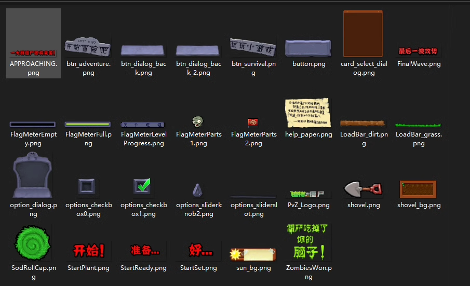
Task: Select the LoadBar_dirt.png brown strip image
Action: coord(362,123)
